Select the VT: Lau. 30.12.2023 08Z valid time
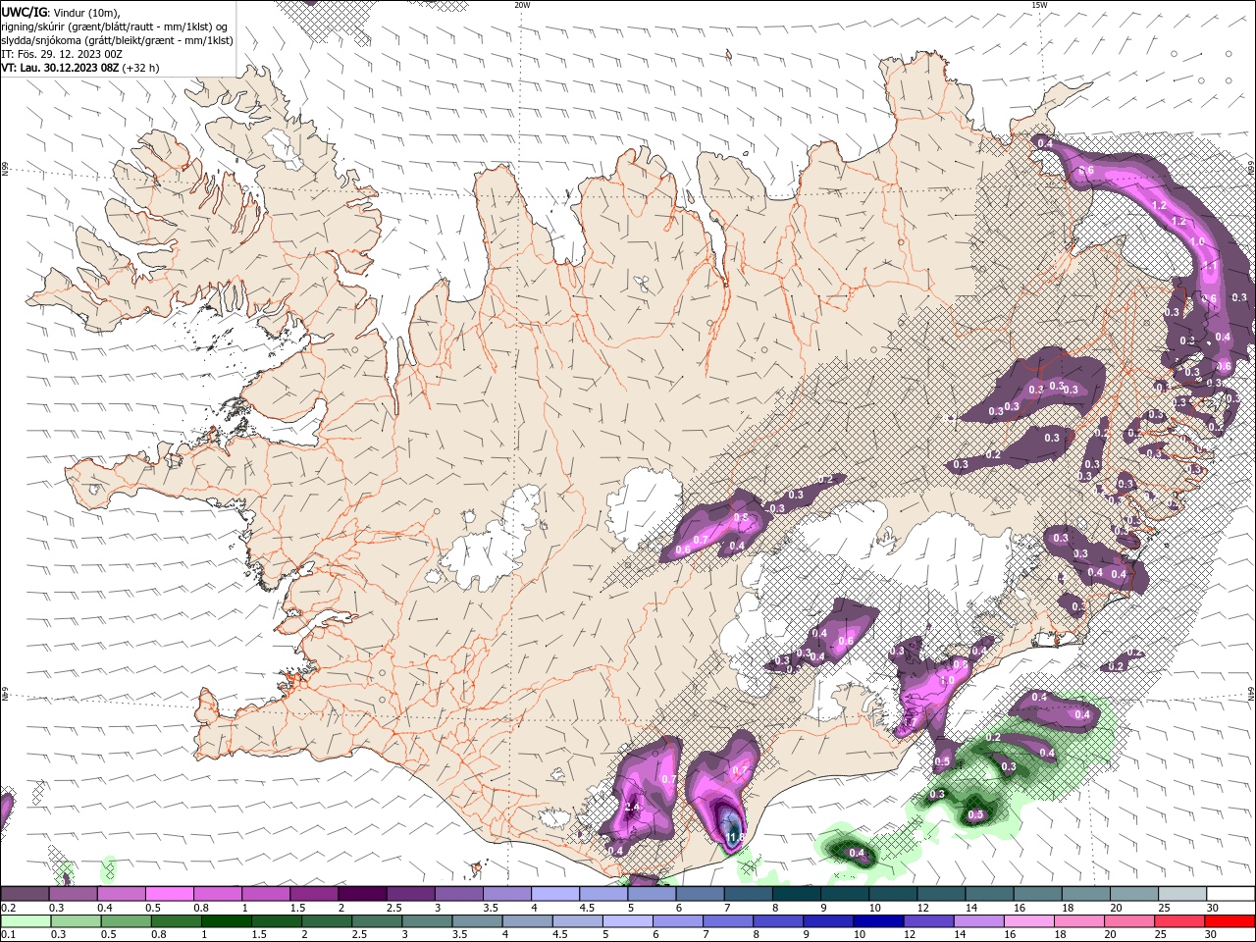Image resolution: width=1256 pixels, height=942 pixels. pyautogui.click(x=60, y=68)
